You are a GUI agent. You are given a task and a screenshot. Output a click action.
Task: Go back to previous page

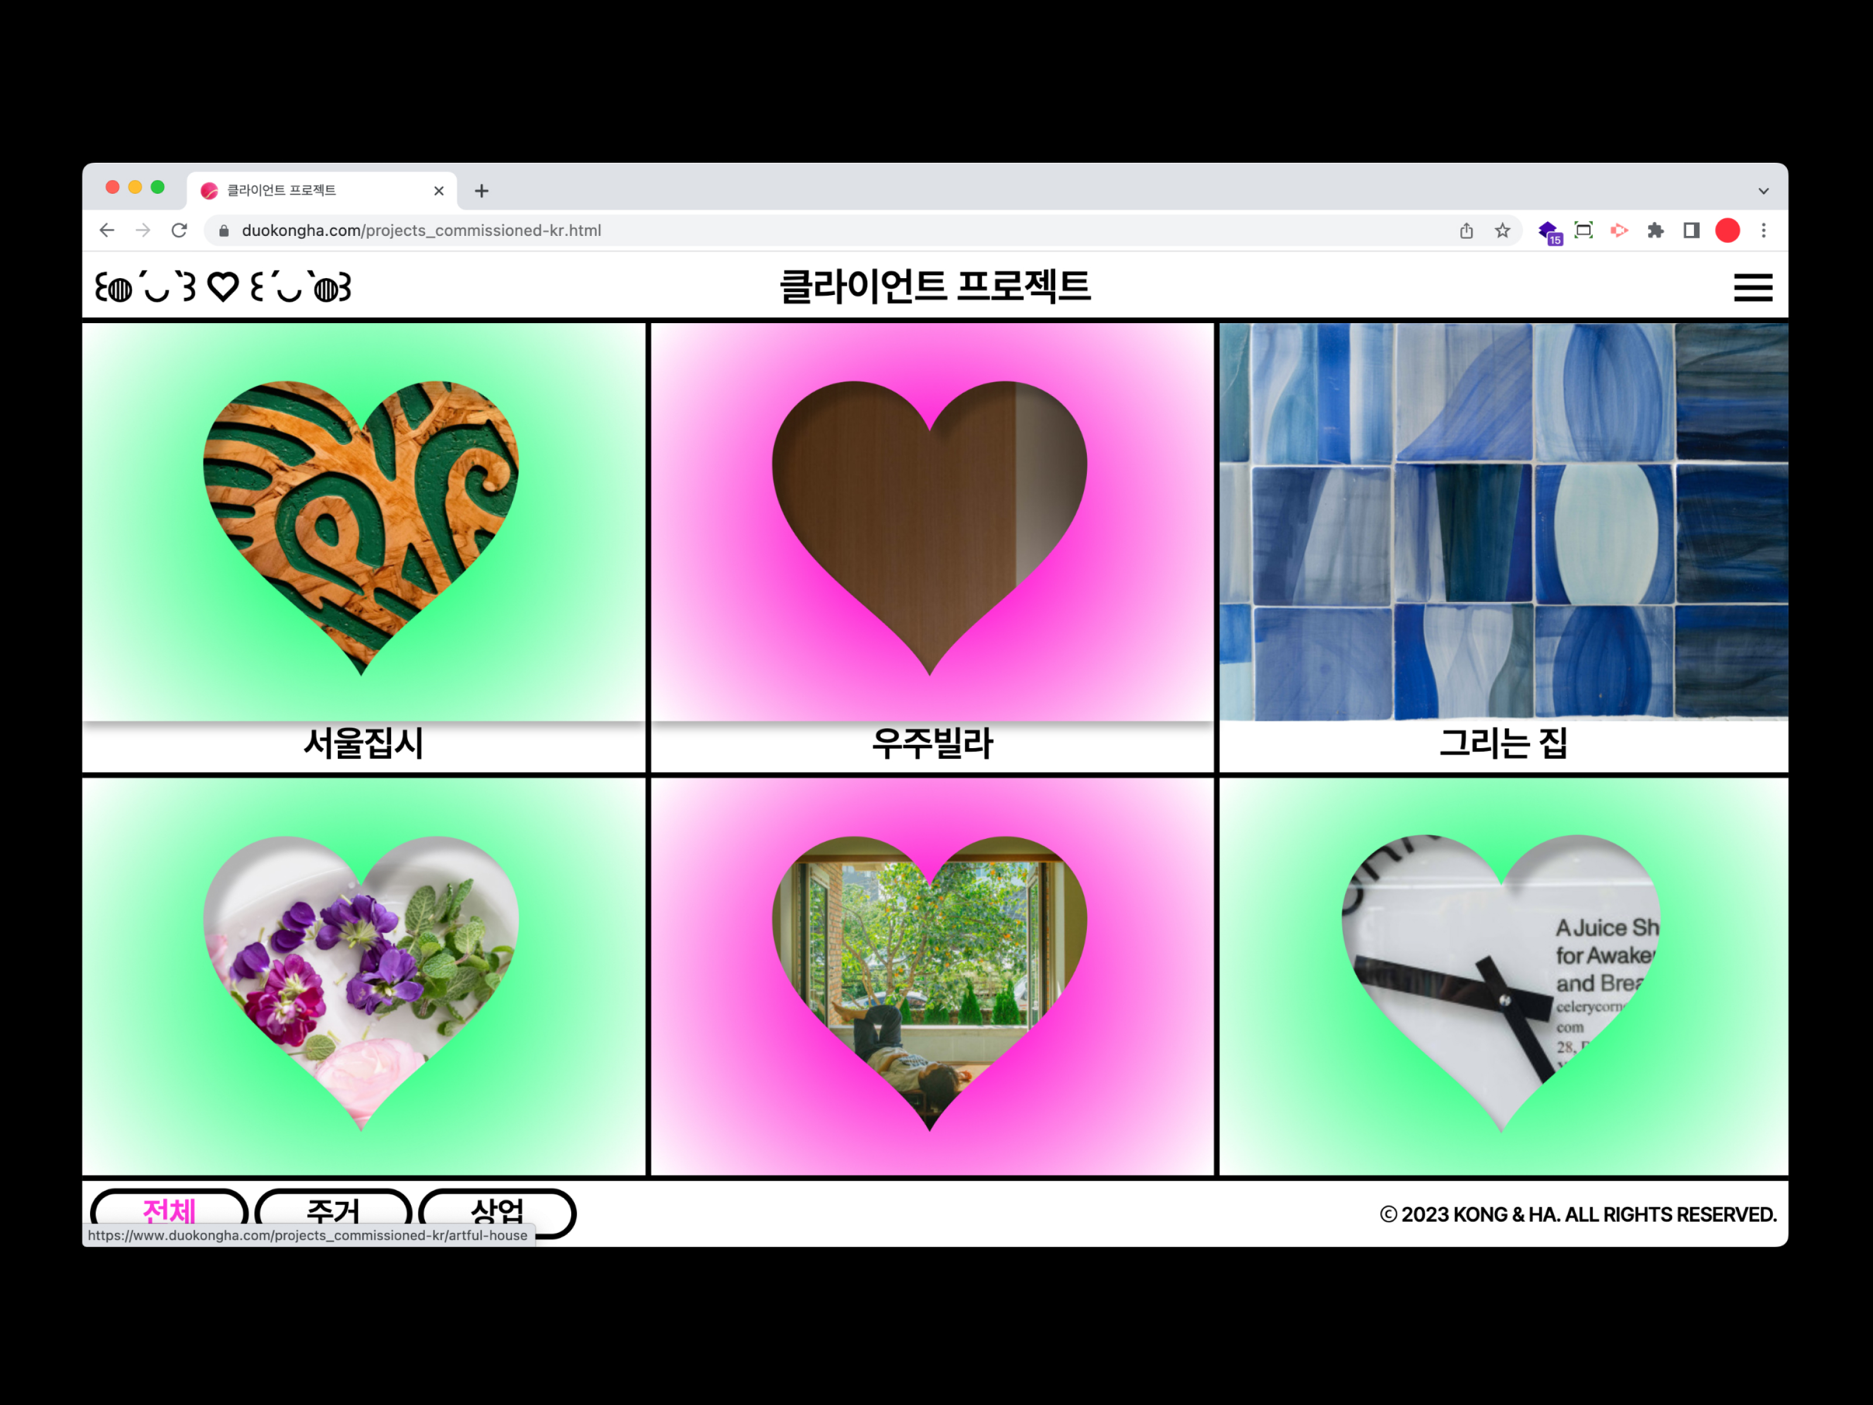point(107,230)
